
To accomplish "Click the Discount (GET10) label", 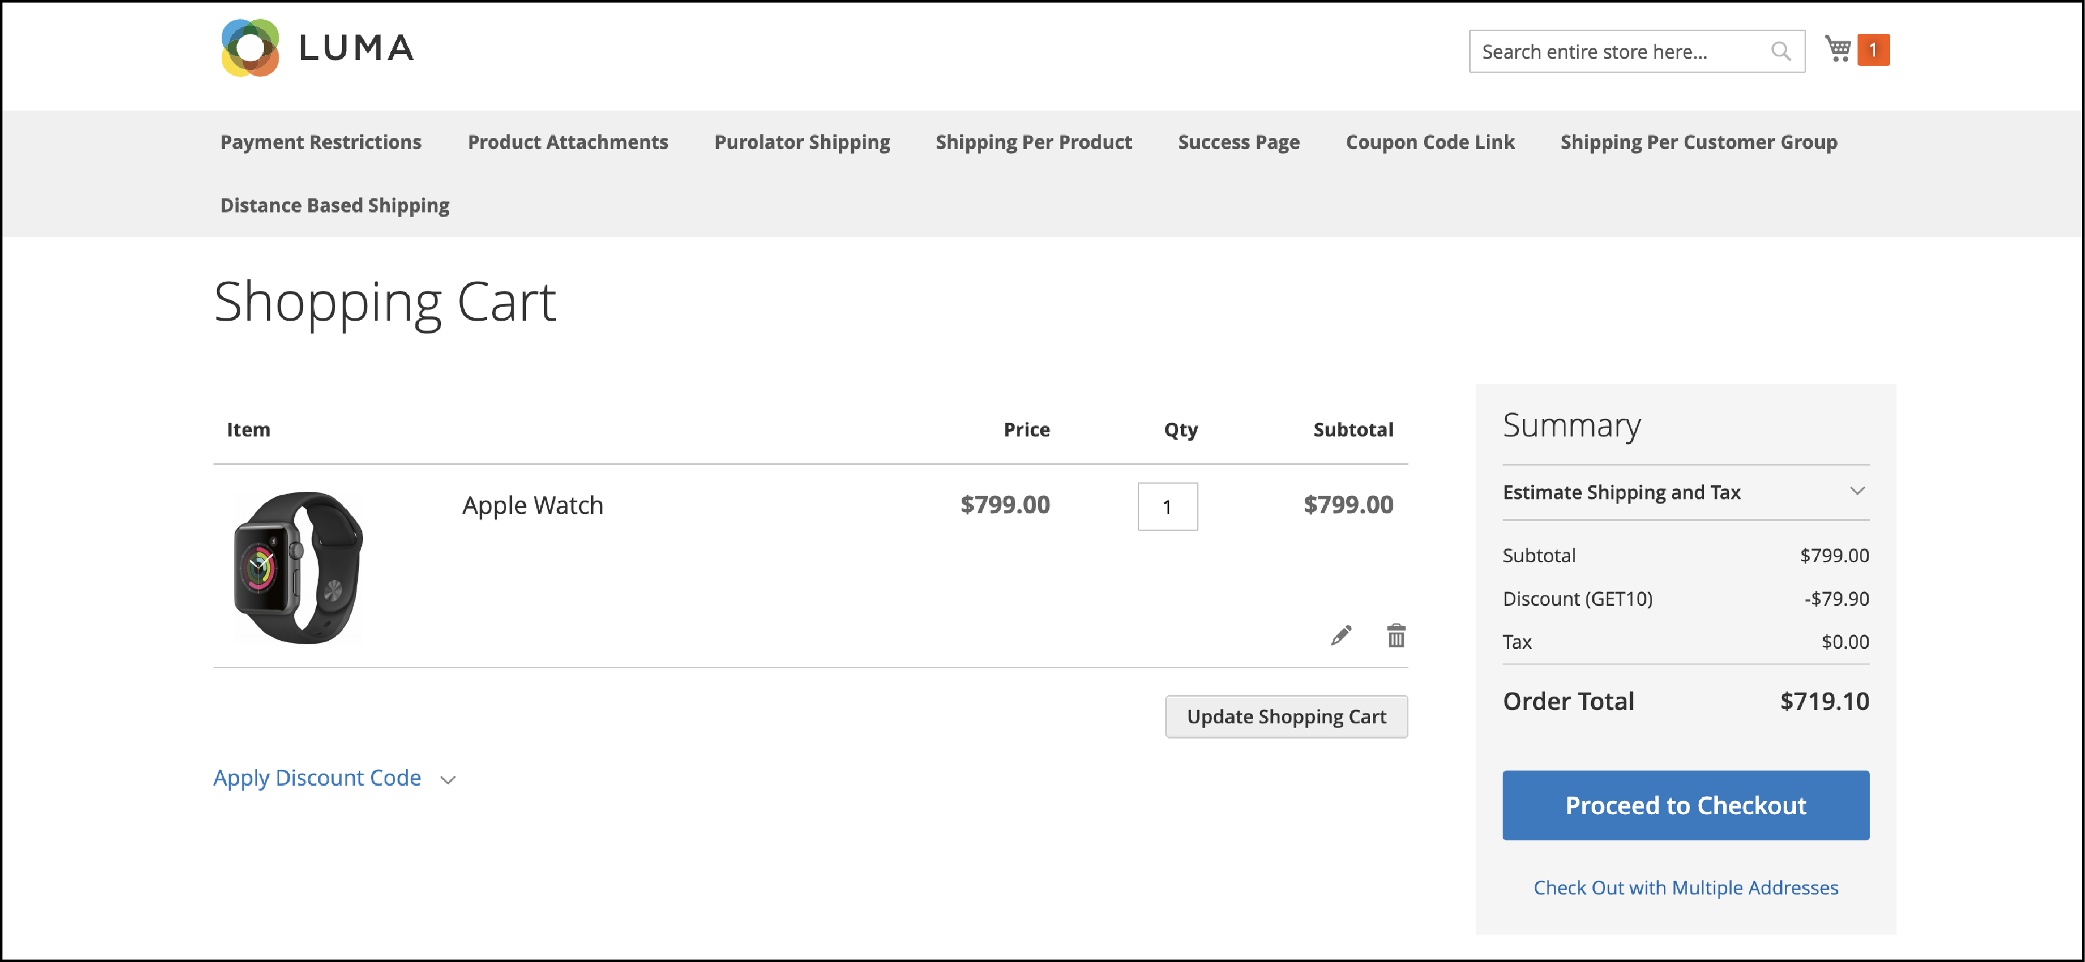I will [x=1578, y=599].
